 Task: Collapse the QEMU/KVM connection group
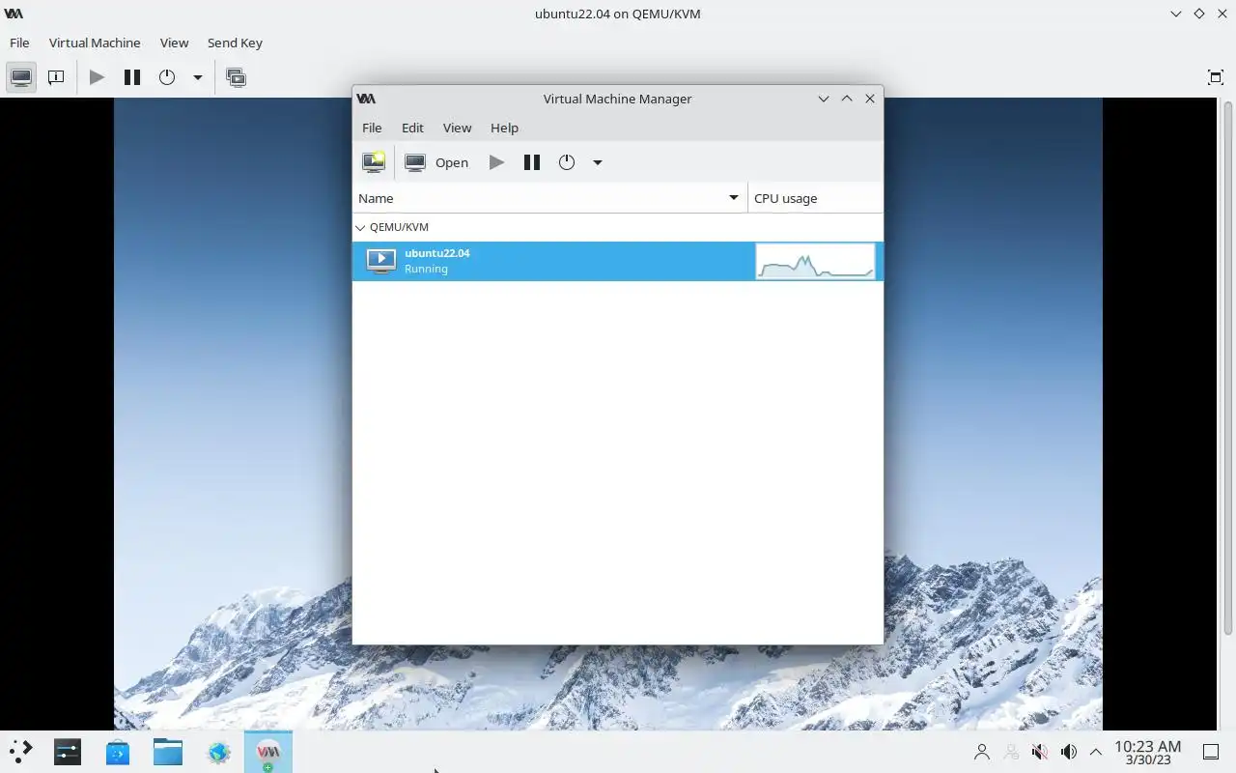click(x=360, y=227)
